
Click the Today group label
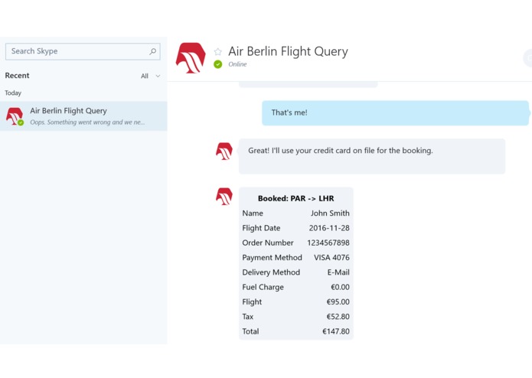pos(13,93)
